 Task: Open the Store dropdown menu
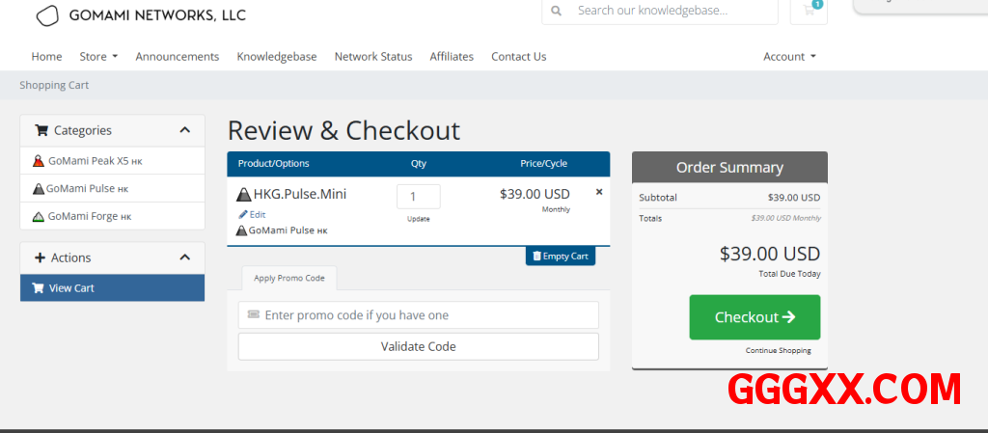tap(98, 57)
